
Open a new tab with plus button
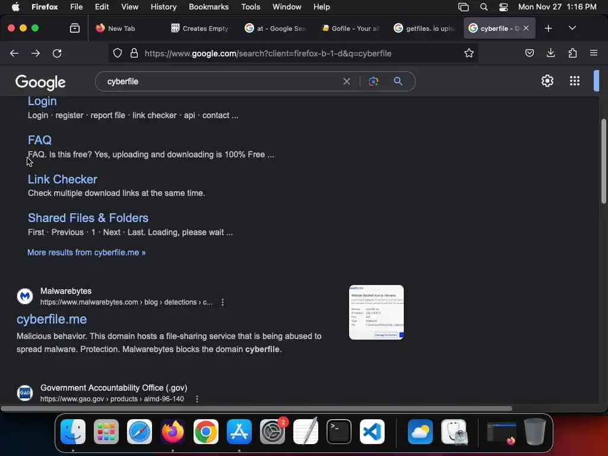click(x=548, y=28)
